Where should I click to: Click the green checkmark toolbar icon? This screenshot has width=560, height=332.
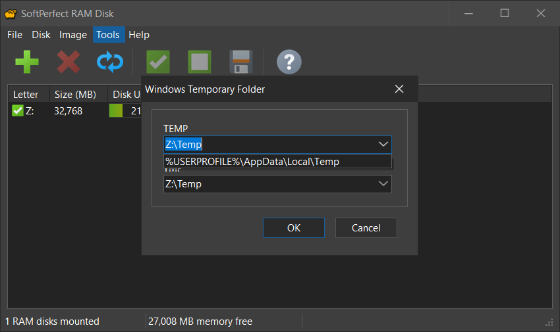pyautogui.click(x=158, y=62)
